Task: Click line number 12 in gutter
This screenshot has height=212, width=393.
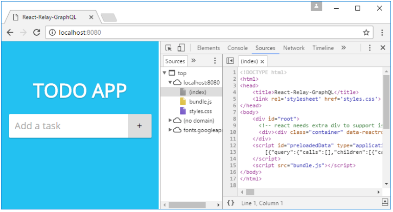Action: pyautogui.click(x=233, y=146)
